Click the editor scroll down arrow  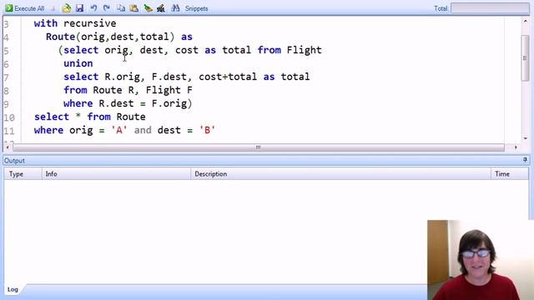[x=525, y=138]
